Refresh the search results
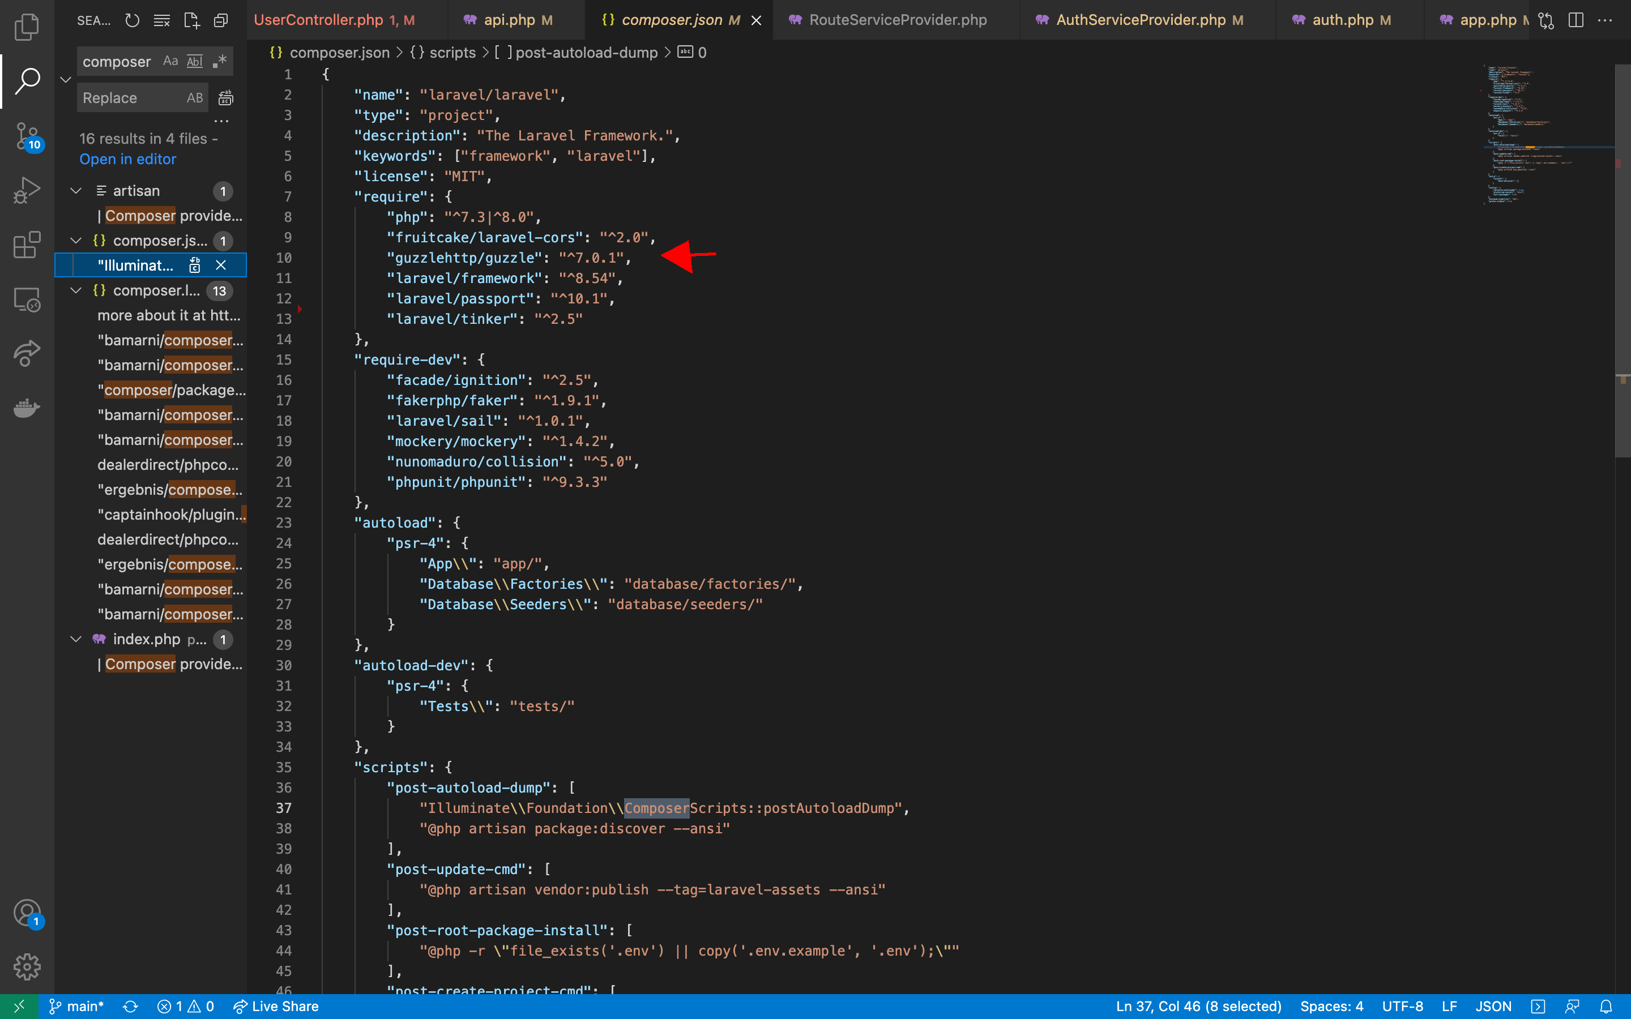 (x=132, y=20)
